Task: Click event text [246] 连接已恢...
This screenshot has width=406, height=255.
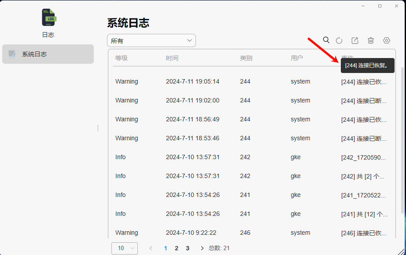Action: click(x=364, y=233)
